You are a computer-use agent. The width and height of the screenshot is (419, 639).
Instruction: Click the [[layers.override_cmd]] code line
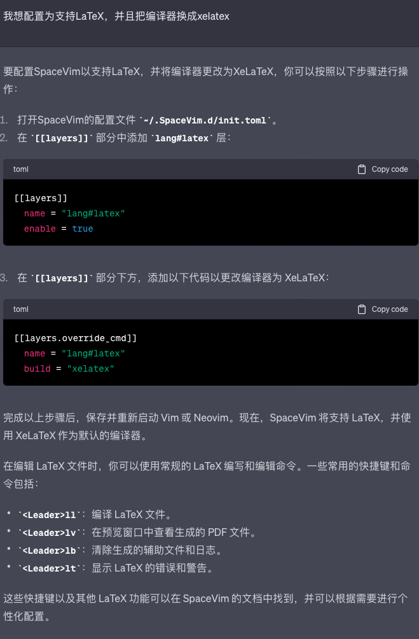coord(76,338)
